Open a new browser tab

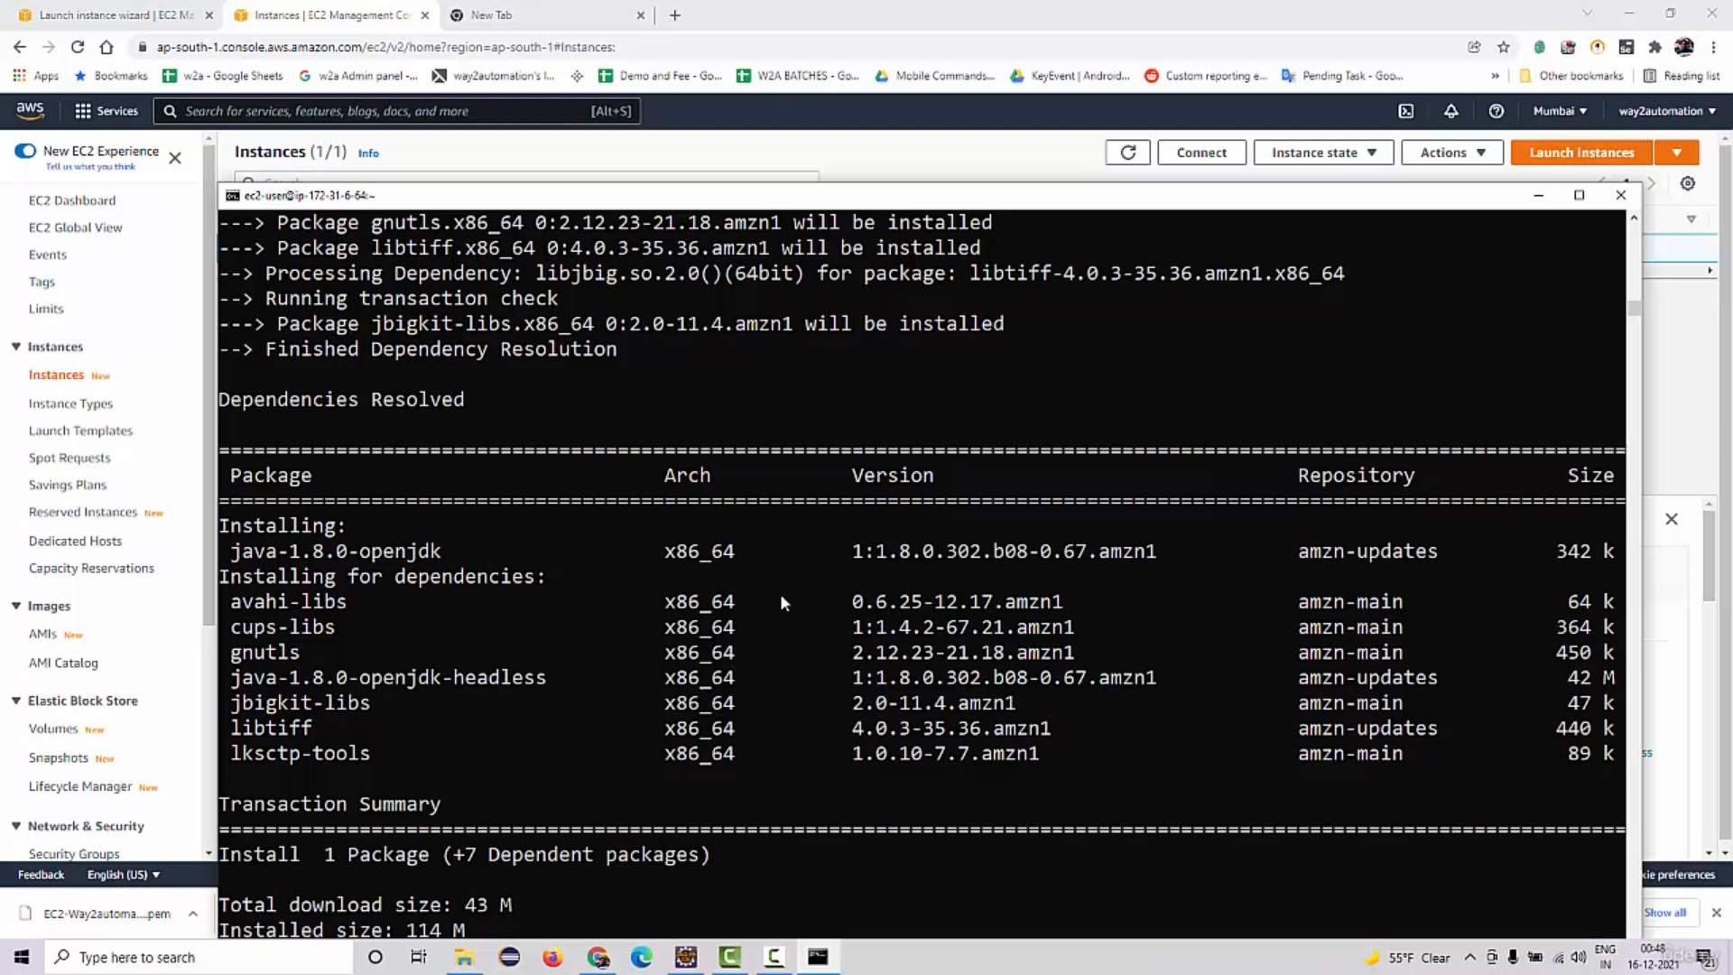click(674, 15)
